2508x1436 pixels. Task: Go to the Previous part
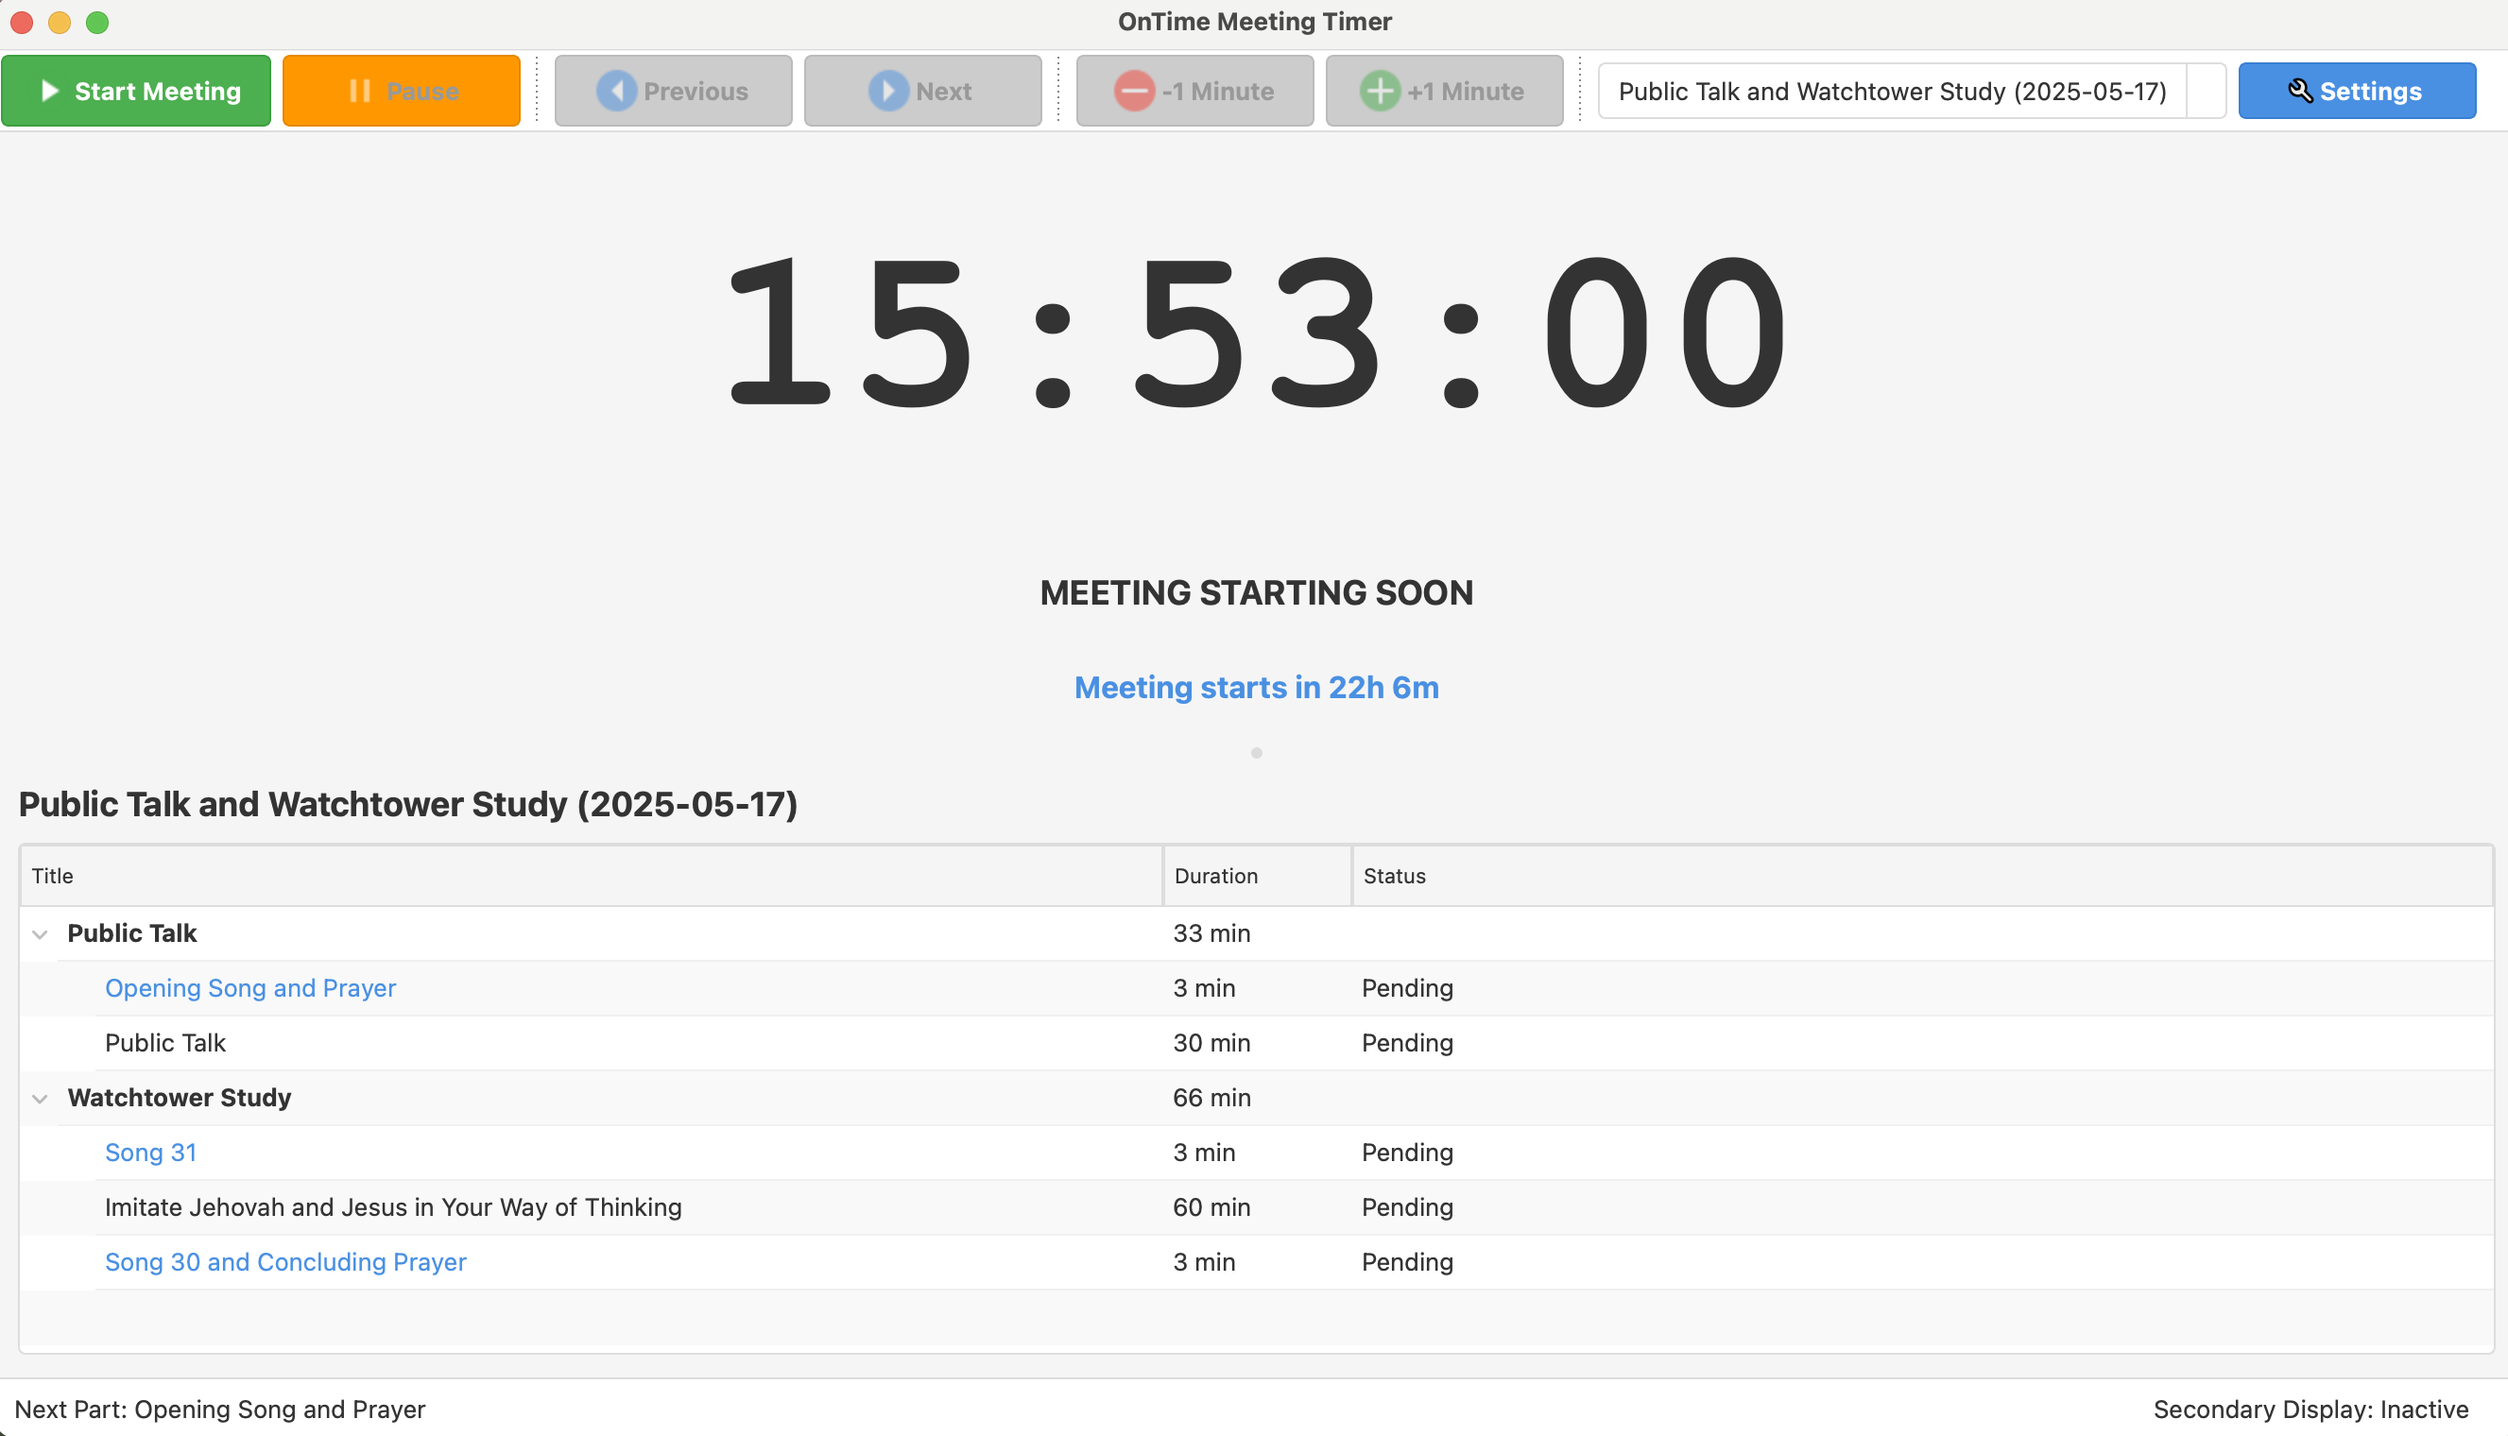tap(673, 91)
